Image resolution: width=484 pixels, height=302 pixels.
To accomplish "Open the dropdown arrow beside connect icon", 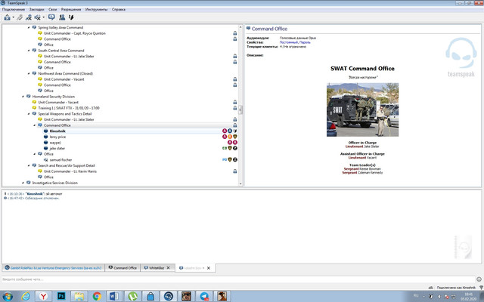I will click(x=13, y=17).
